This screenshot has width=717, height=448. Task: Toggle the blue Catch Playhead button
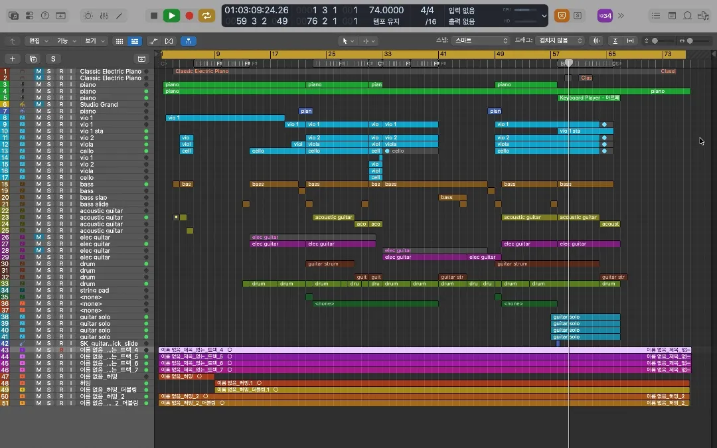[189, 41]
